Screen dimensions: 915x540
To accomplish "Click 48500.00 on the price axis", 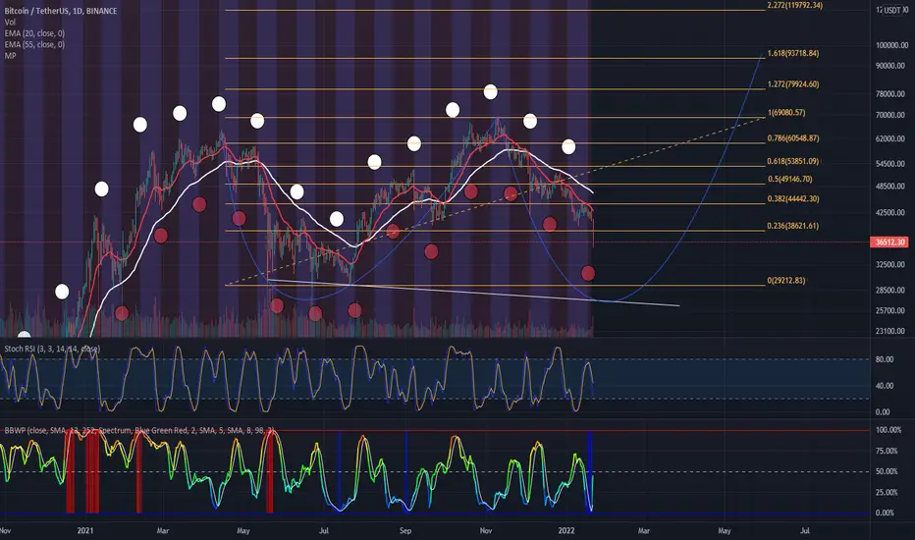I will [889, 187].
